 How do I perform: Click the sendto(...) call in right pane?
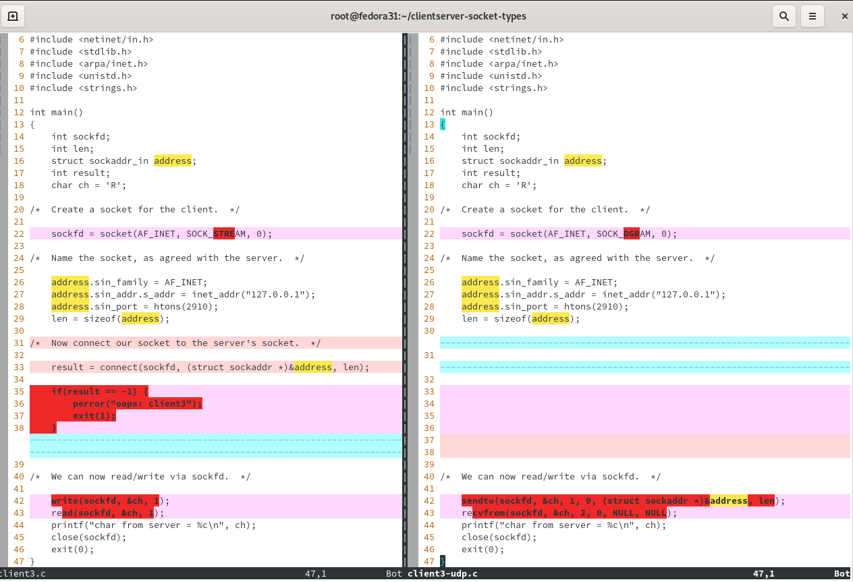tap(617, 501)
